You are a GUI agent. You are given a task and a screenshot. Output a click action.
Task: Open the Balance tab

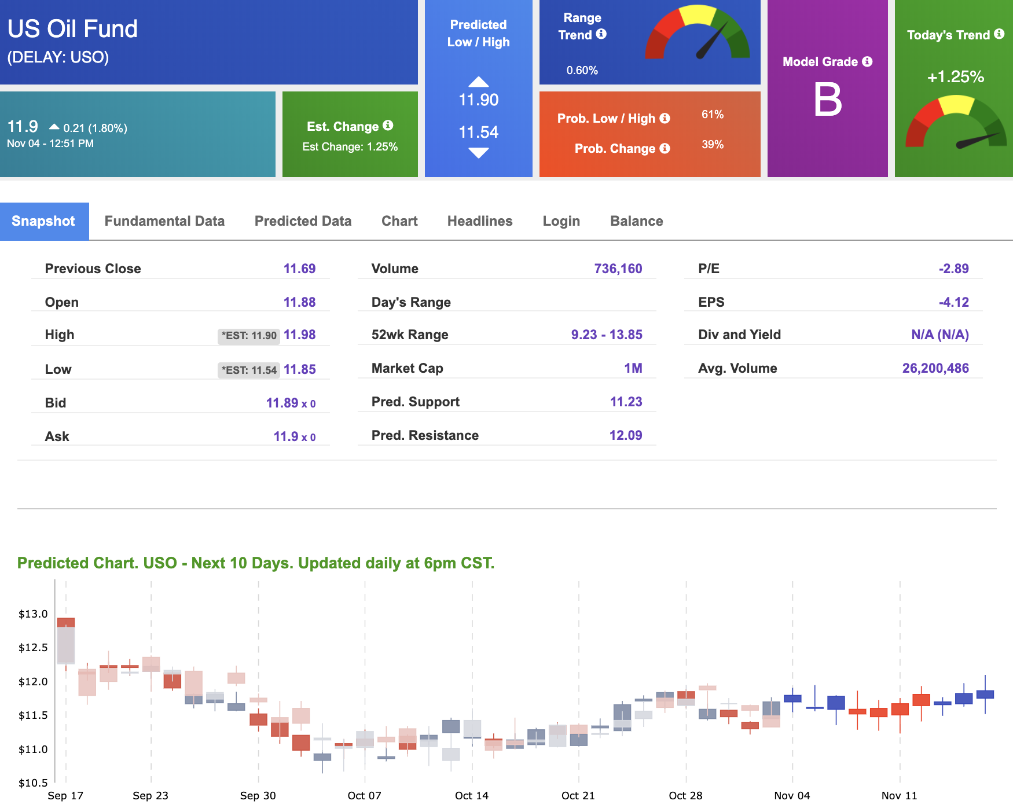[636, 221]
